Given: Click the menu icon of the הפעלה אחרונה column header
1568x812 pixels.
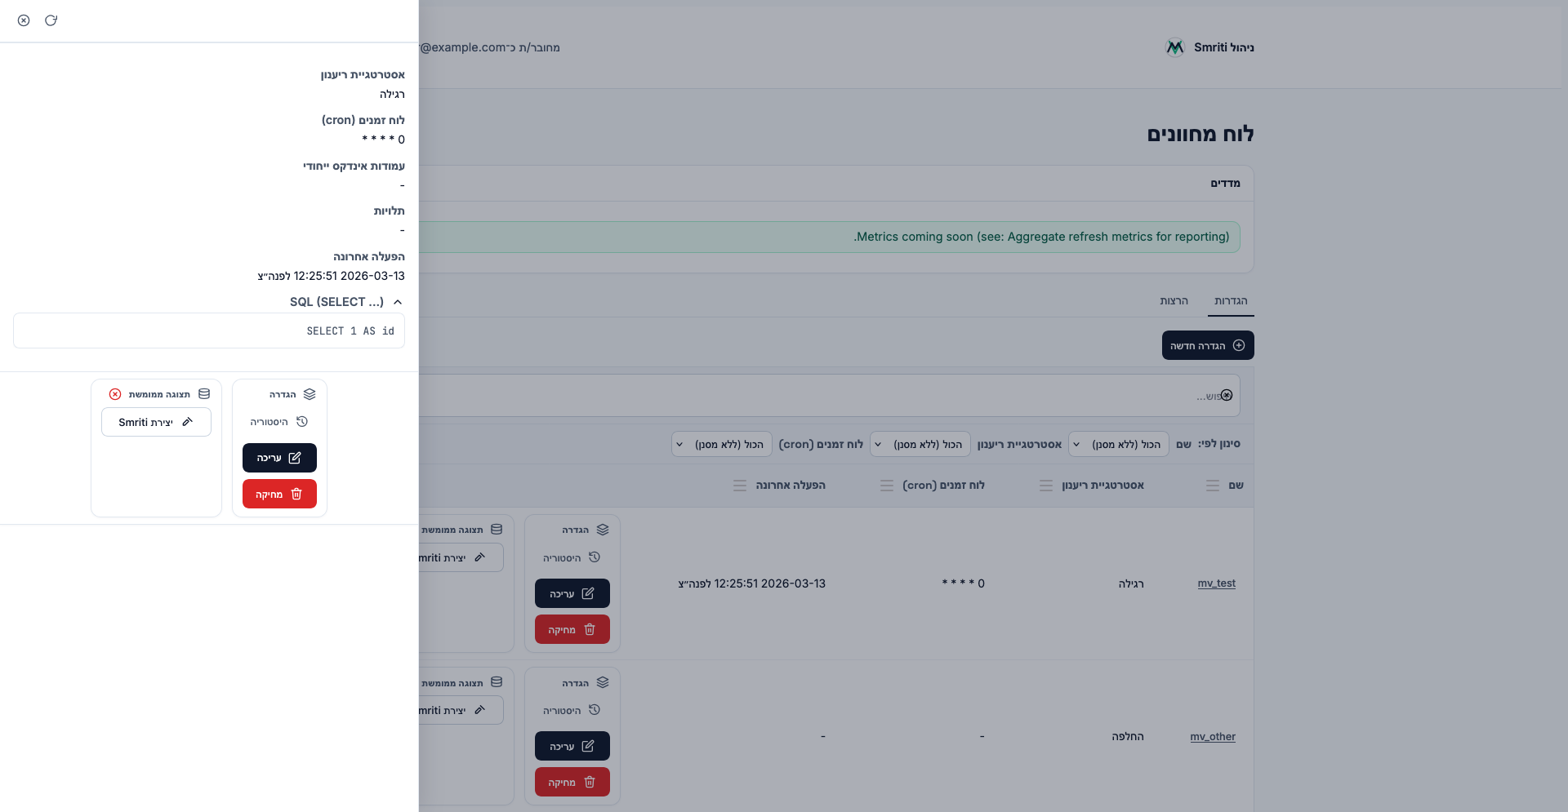Looking at the screenshot, I should (x=740, y=486).
